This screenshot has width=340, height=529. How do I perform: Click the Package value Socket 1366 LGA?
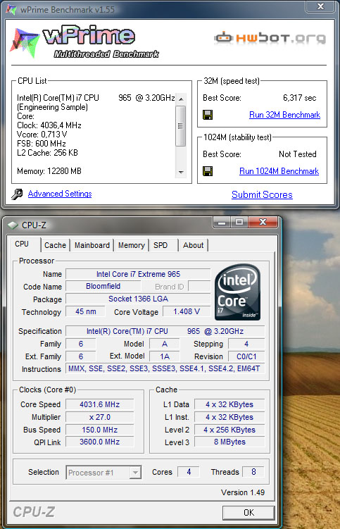[138, 299]
